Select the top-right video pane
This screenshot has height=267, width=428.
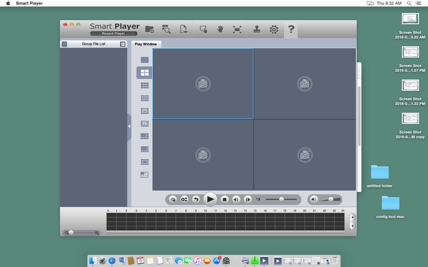click(305, 84)
